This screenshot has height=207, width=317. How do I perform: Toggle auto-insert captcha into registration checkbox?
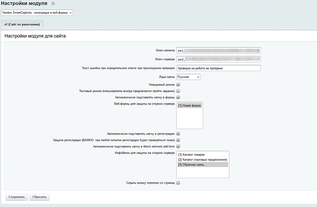coord(178,134)
